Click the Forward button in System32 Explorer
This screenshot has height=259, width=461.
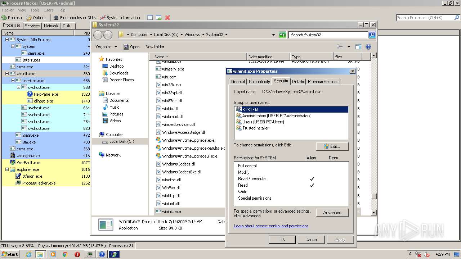pos(108,35)
